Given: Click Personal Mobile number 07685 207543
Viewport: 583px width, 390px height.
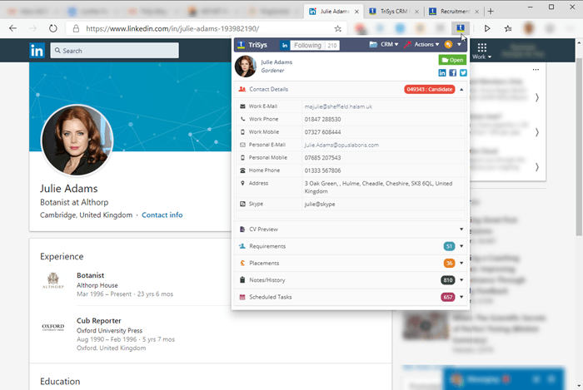Looking at the screenshot, I should point(323,158).
